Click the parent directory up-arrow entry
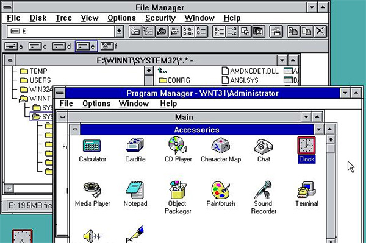The image size is (366, 243). pyautogui.click(x=162, y=71)
